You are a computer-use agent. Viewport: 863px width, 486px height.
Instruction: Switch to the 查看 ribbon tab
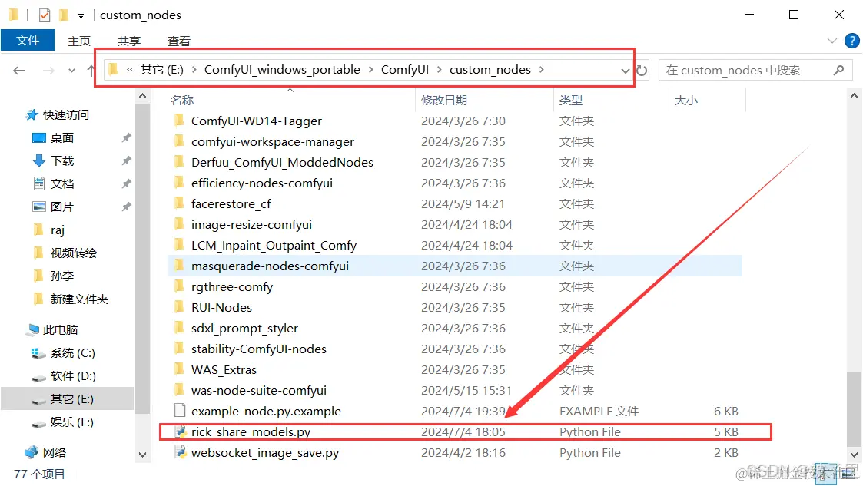[x=179, y=41]
